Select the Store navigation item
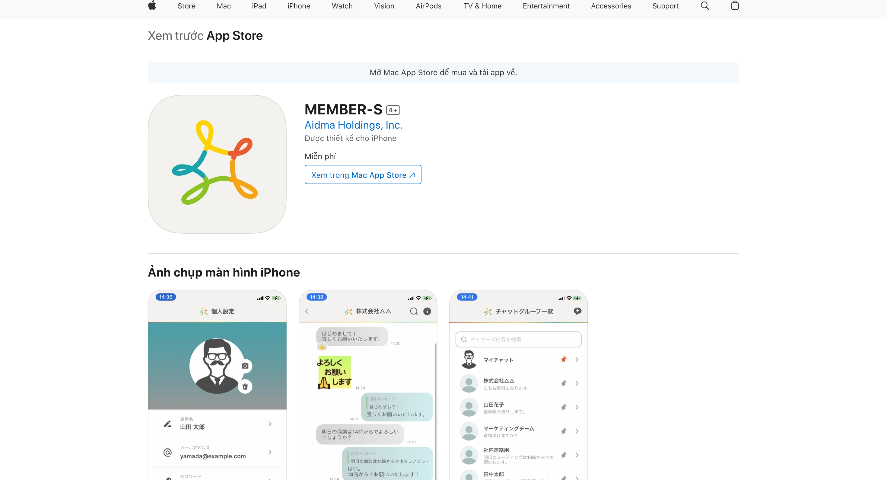This screenshot has height=480, width=887. (x=186, y=6)
